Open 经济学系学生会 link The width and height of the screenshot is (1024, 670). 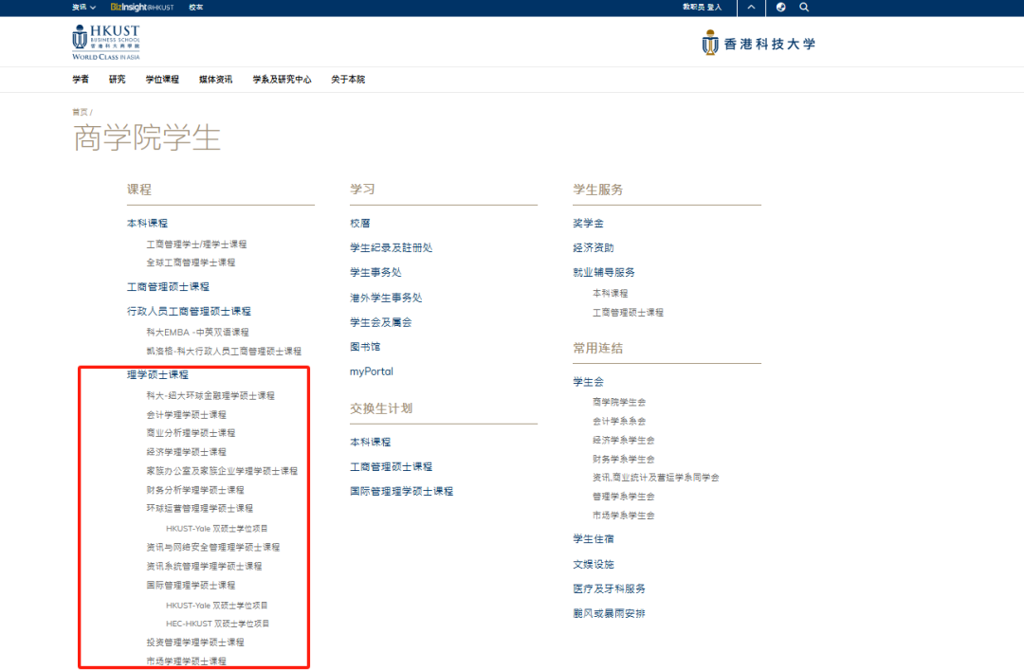(x=624, y=441)
